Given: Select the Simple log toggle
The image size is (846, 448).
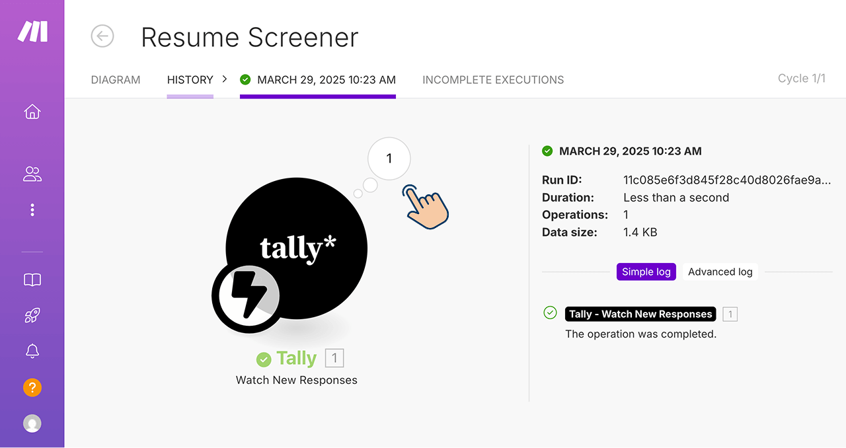Looking at the screenshot, I should 646,272.
